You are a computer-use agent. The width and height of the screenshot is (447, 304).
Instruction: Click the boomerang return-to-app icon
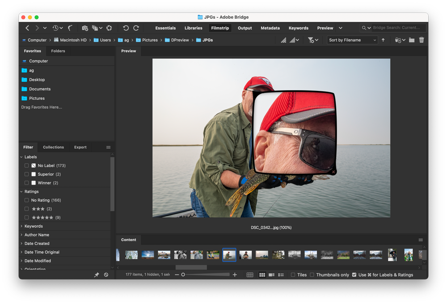[70, 28]
